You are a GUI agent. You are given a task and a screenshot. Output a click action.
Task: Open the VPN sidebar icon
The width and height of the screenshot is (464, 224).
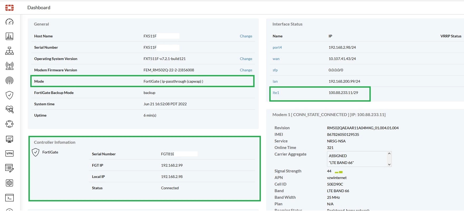coord(9,153)
